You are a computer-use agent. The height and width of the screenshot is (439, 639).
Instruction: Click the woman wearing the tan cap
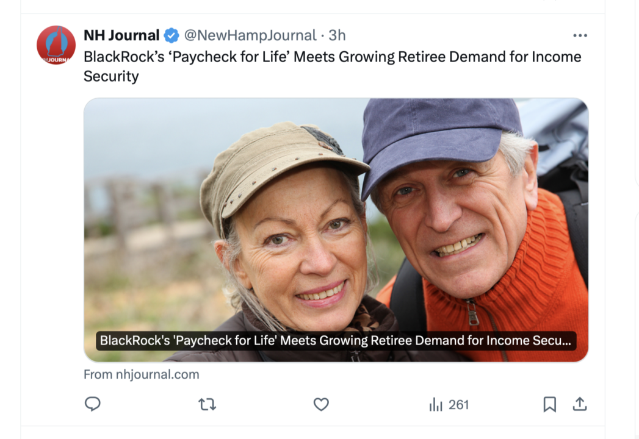(293, 244)
